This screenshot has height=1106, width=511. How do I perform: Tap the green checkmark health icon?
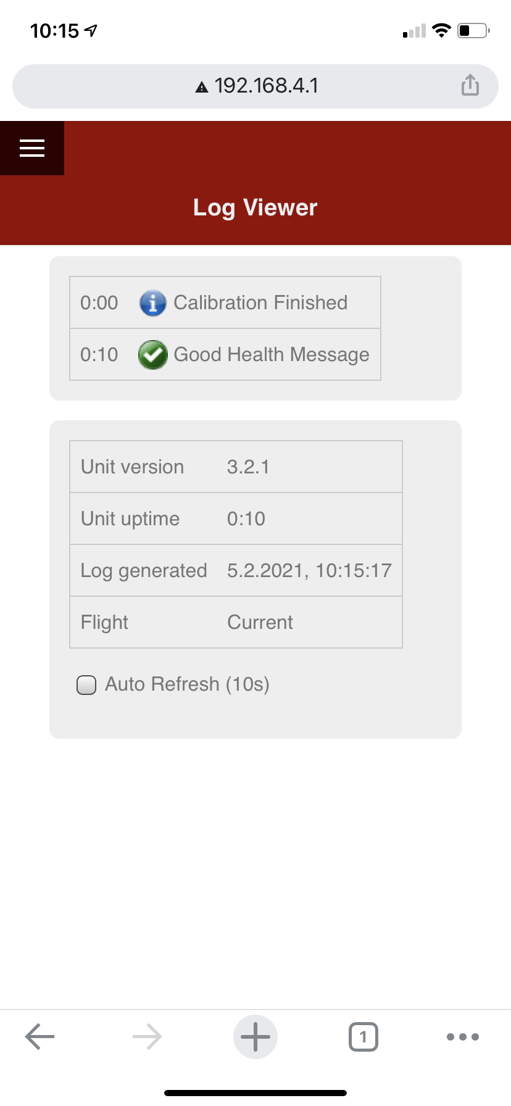tap(152, 355)
